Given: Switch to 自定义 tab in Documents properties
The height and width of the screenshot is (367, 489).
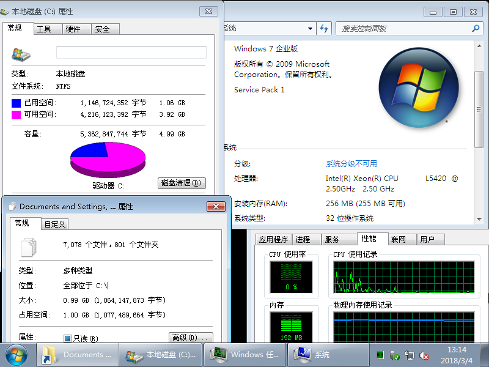Looking at the screenshot, I should (55, 224).
